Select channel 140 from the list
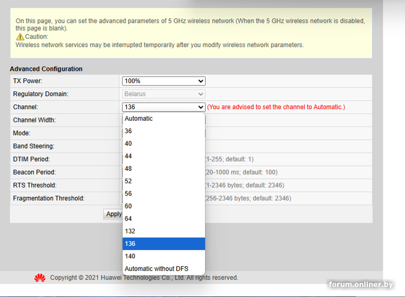 (x=163, y=256)
